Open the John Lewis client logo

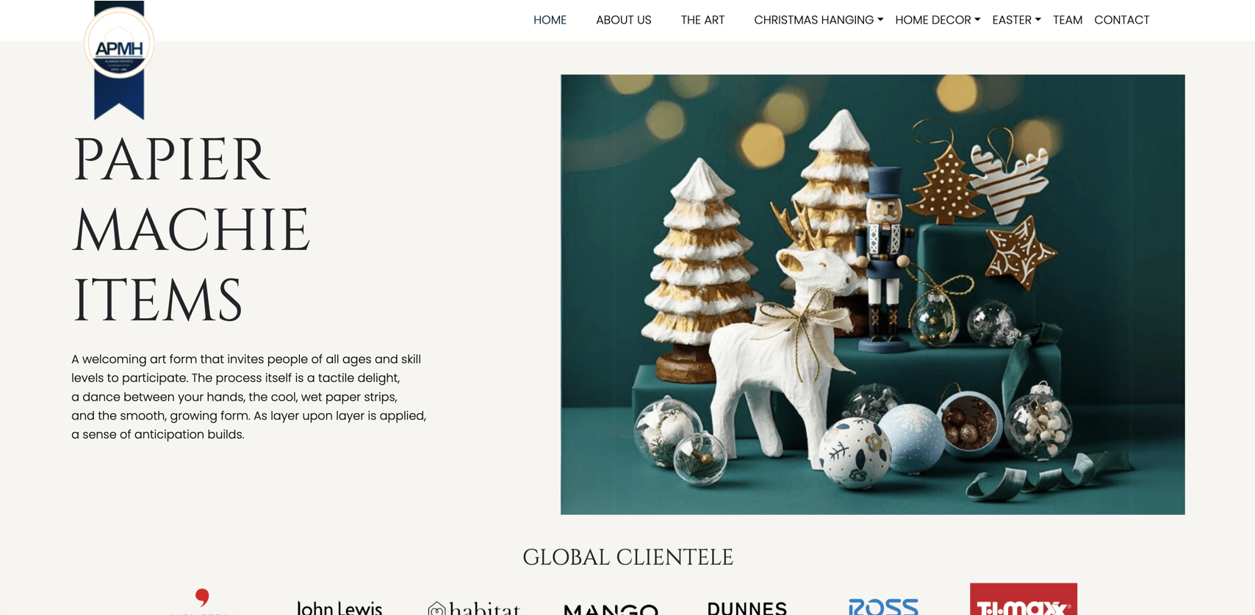tap(339, 607)
